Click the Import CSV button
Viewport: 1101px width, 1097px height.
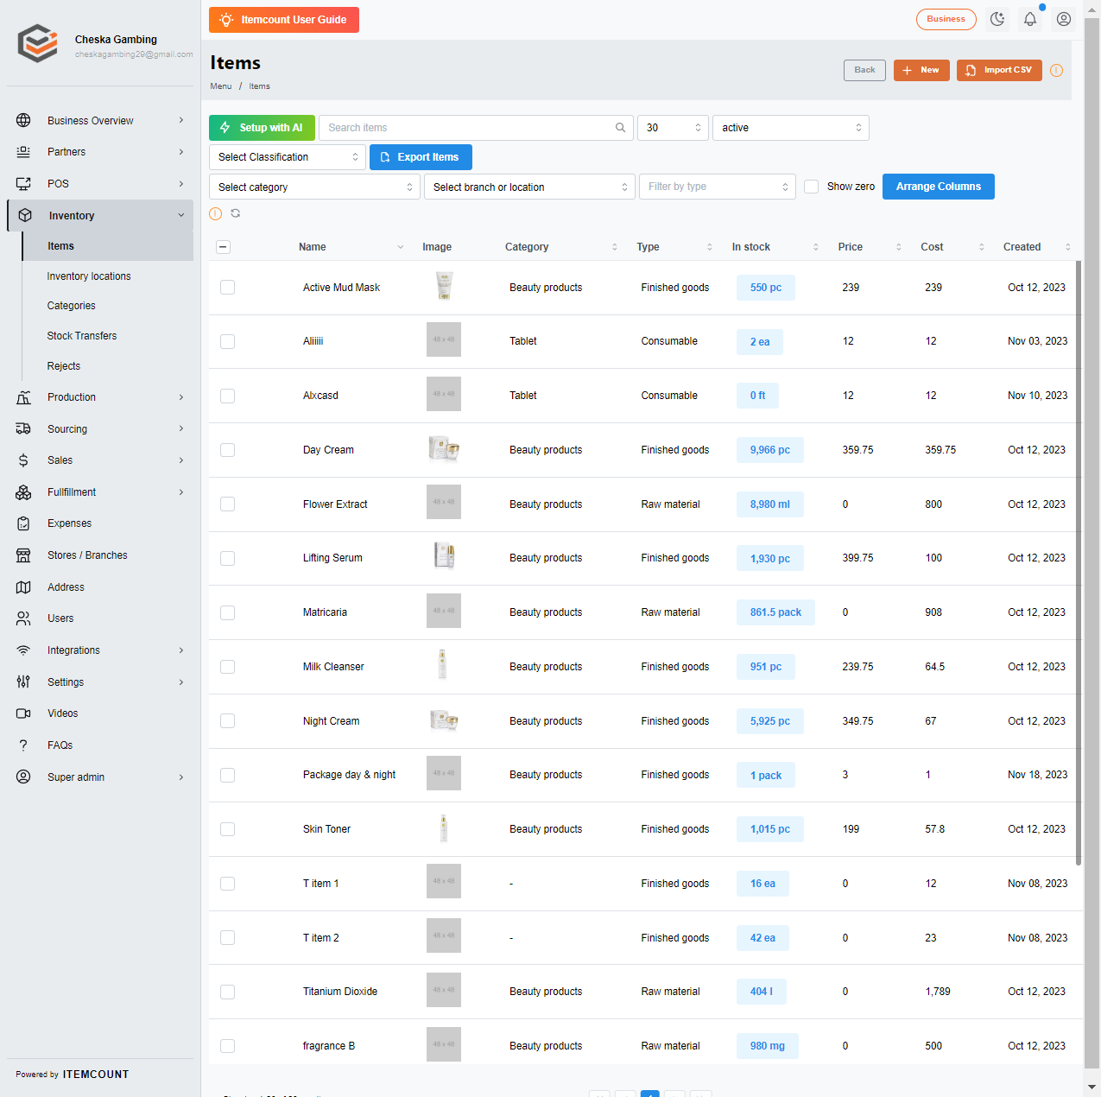click(x=999, y=70)
